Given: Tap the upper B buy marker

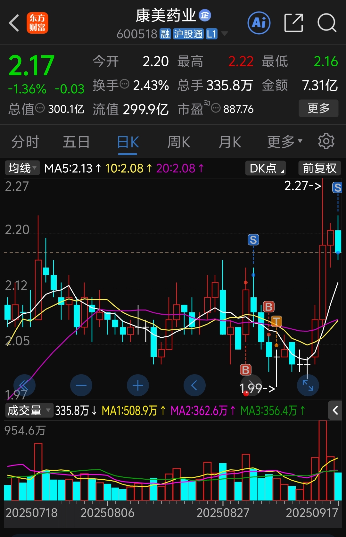Looking at the screenshot, I should tap(269, 307).
